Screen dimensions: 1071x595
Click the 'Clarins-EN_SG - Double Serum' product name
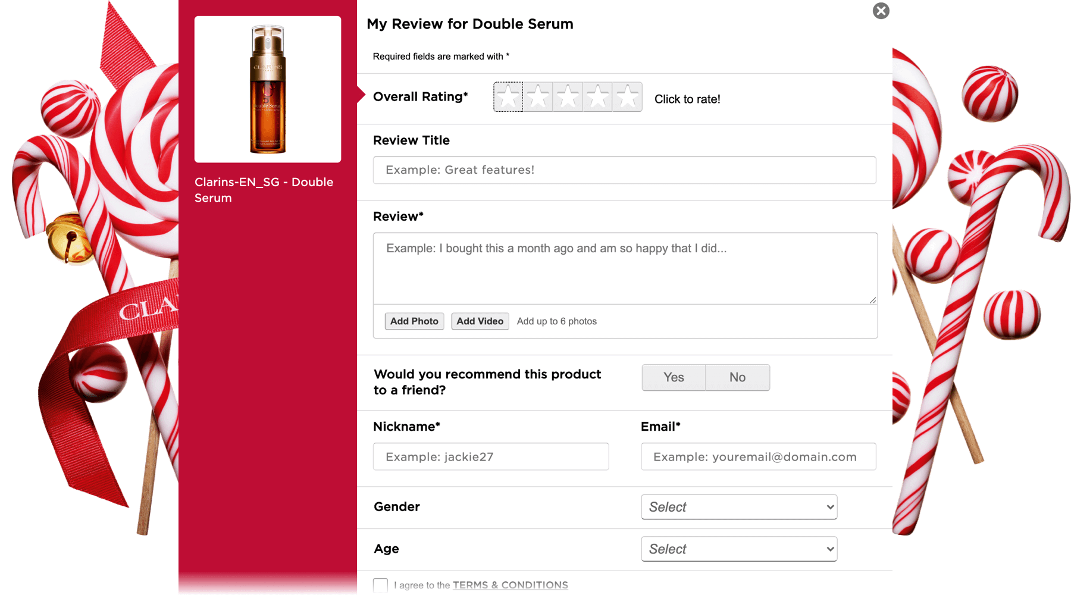click(x=264, y=190)
